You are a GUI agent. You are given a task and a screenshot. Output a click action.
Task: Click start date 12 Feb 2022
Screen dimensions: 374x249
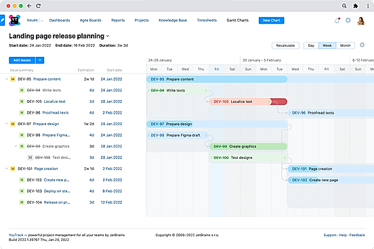(111, 202)
